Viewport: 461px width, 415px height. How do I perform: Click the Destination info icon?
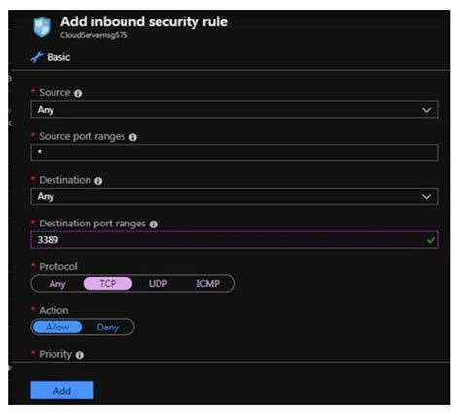pos(98,181)
